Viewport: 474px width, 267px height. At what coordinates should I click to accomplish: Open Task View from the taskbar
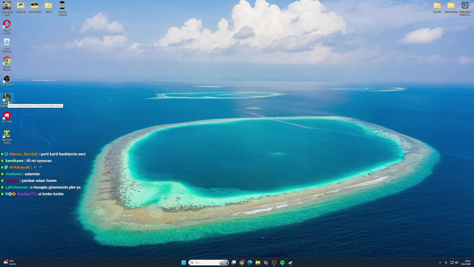(234, 263)
